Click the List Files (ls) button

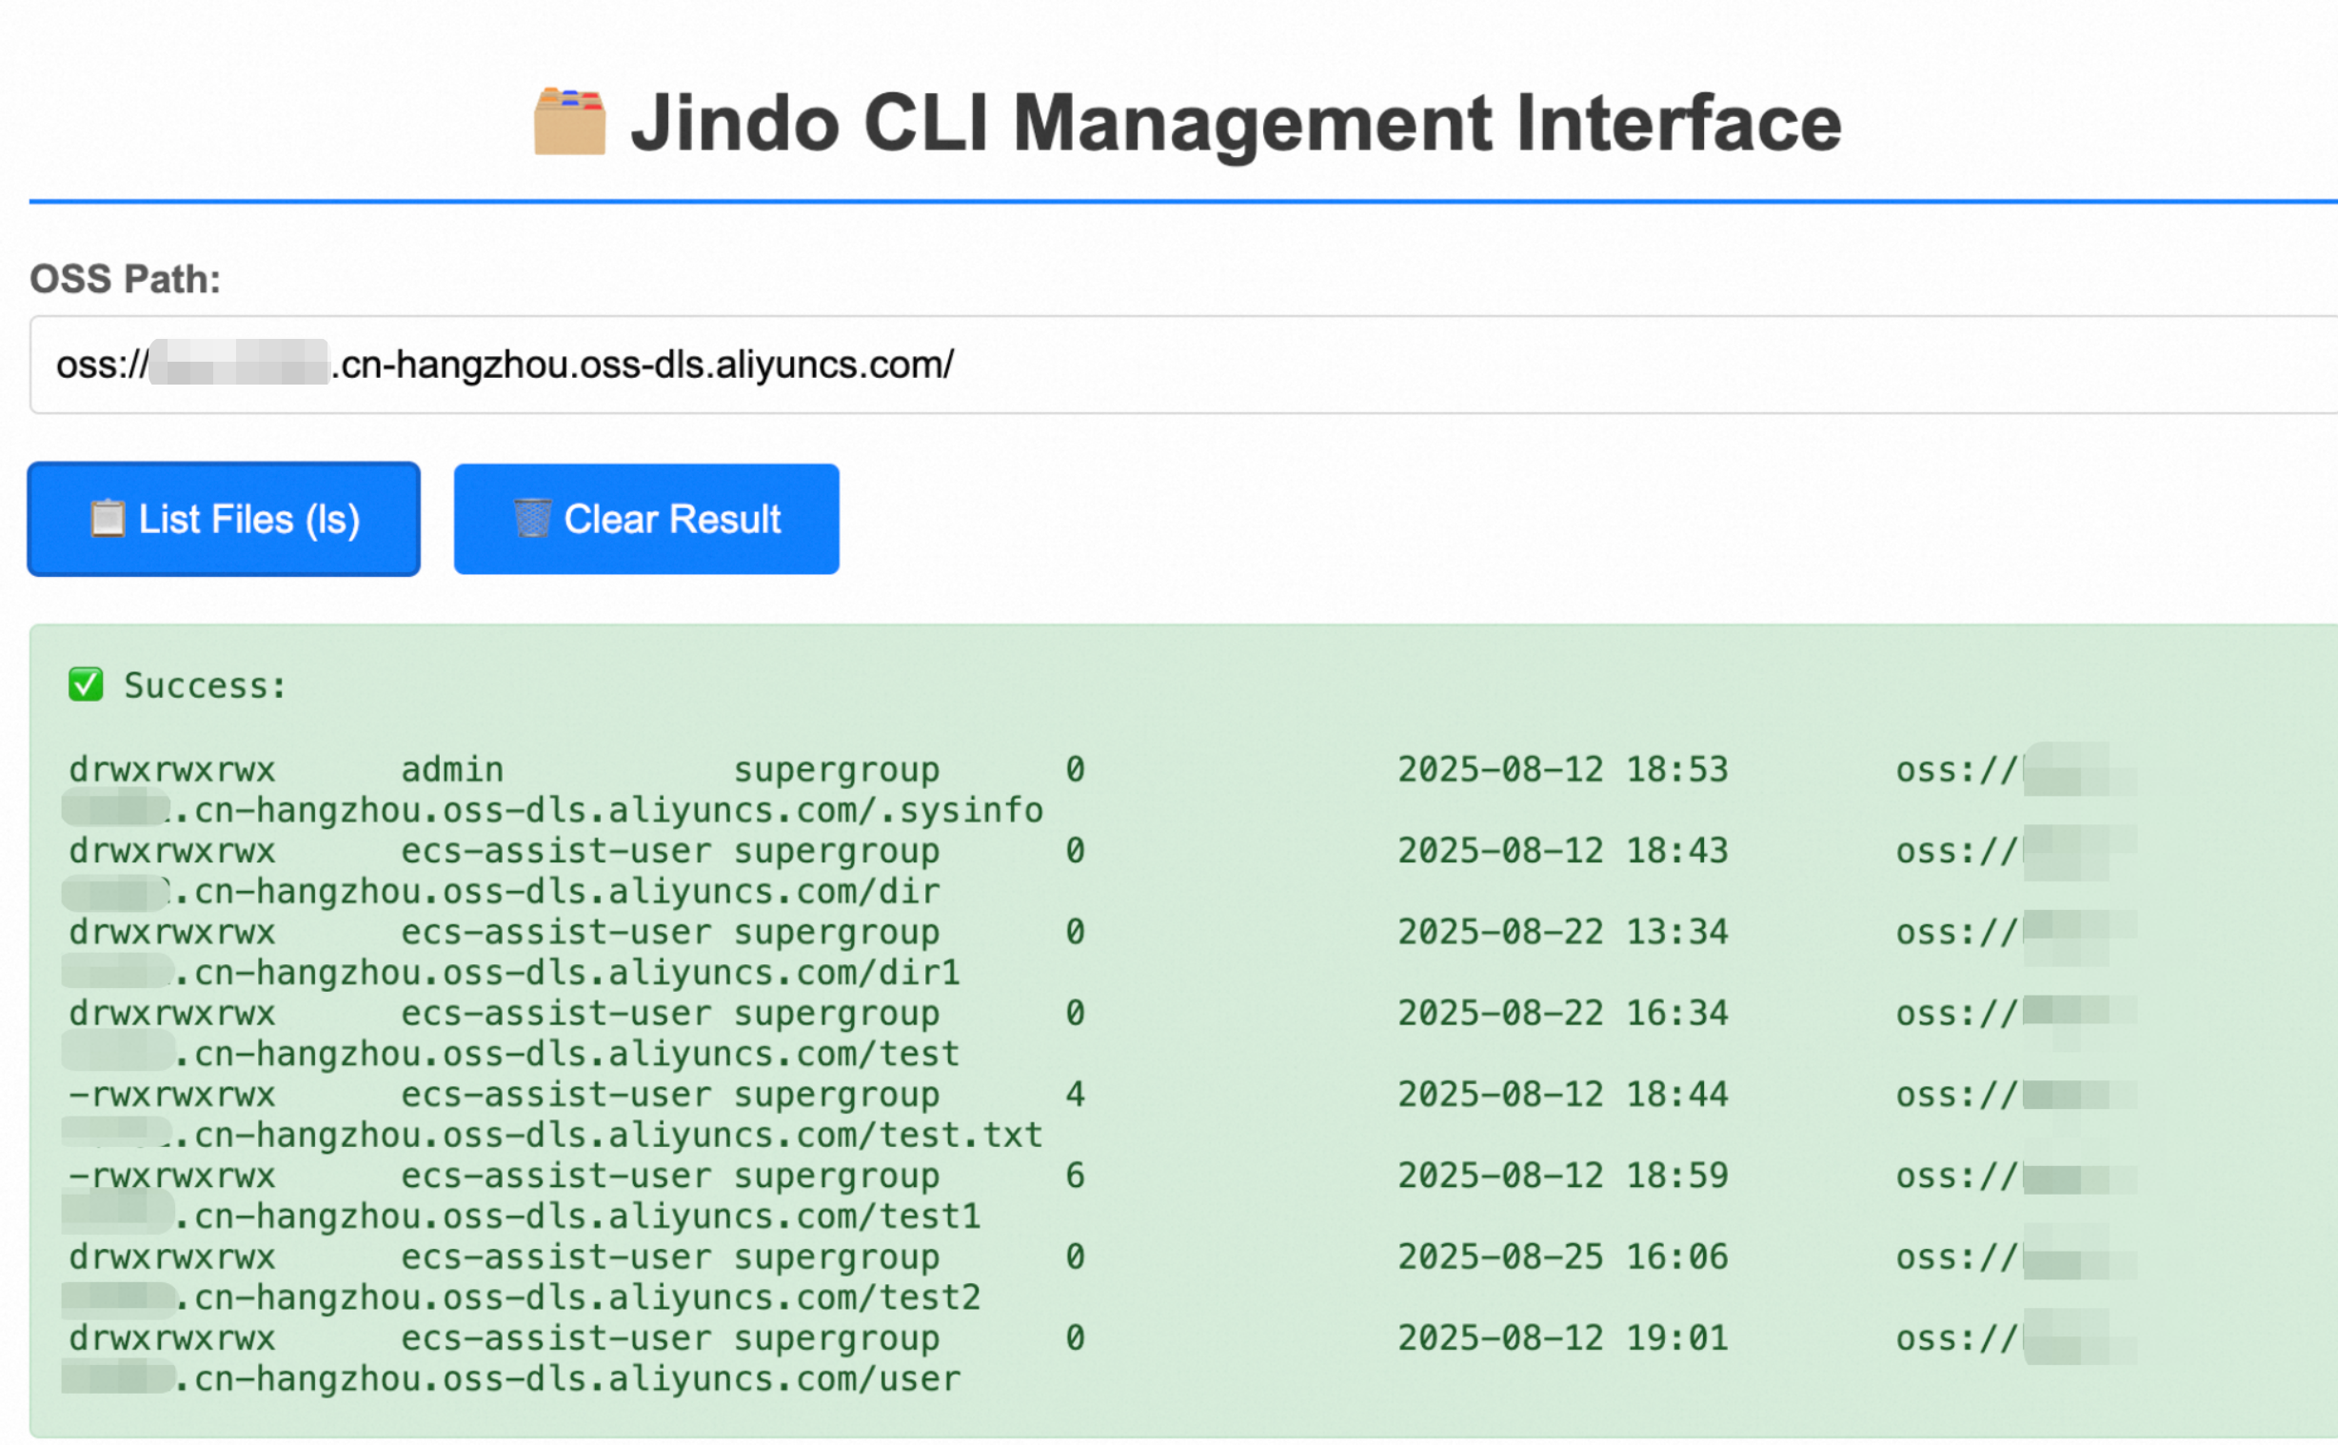[224, 519]
